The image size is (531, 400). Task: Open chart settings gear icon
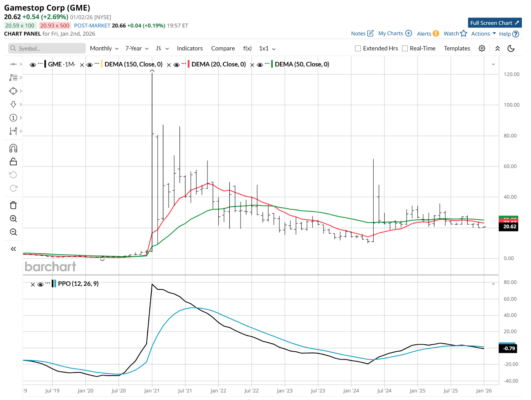[482, 48]
